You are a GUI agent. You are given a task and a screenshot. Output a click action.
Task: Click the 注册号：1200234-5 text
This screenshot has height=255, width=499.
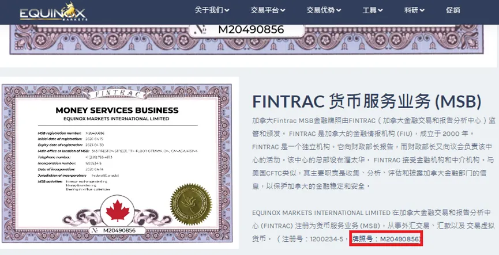[313, 239]
